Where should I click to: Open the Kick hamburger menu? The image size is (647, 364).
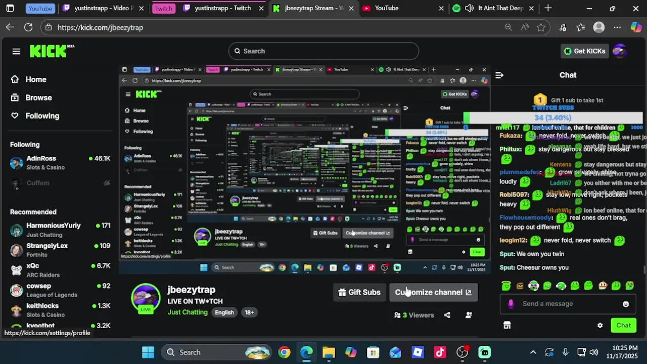click(16, 51)
